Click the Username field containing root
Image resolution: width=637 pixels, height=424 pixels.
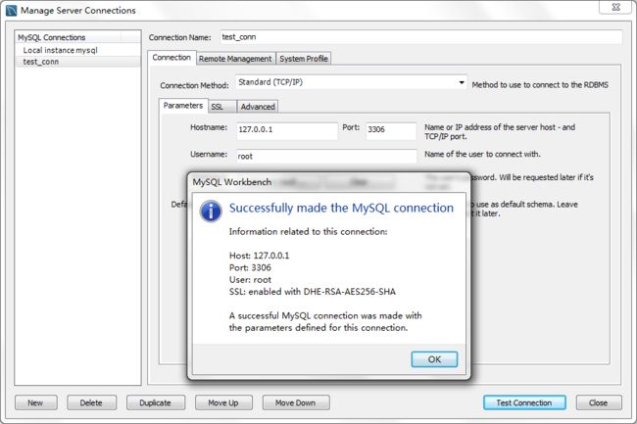326,157
